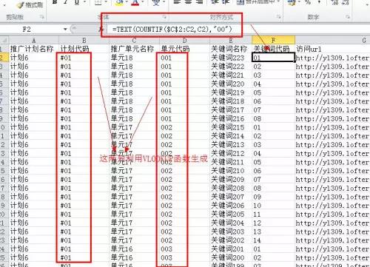Click cell 关键词201

coord(231,249)
